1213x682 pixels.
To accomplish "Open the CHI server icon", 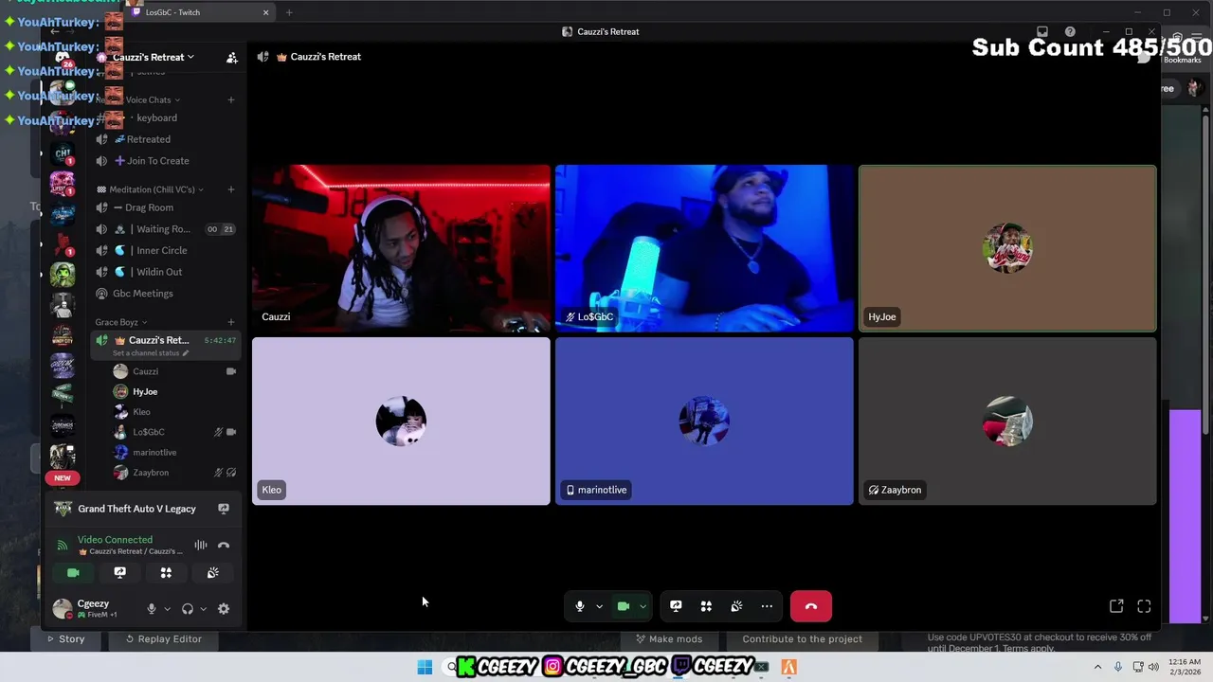I will pyautogui.click(x=63, y=153).
